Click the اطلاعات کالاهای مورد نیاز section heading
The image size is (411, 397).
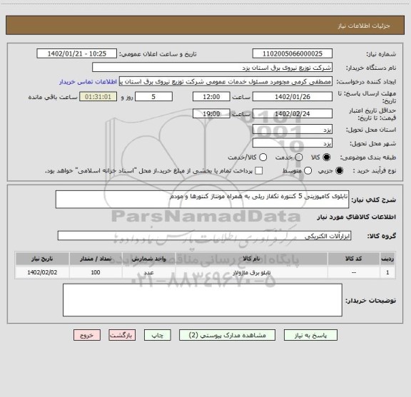[357, 217]
